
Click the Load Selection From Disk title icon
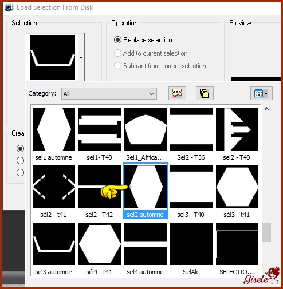[9, 7]
